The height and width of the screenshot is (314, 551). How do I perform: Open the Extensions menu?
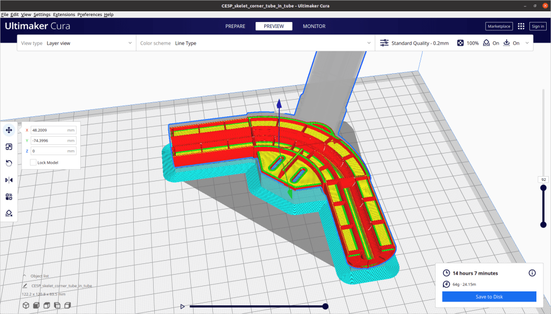[64, 15]
